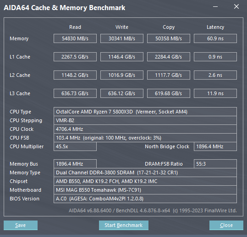Click Memory Bus 1896.4 MHz field
The height and width of the screenshot is (237, 247).
[75, 164]
